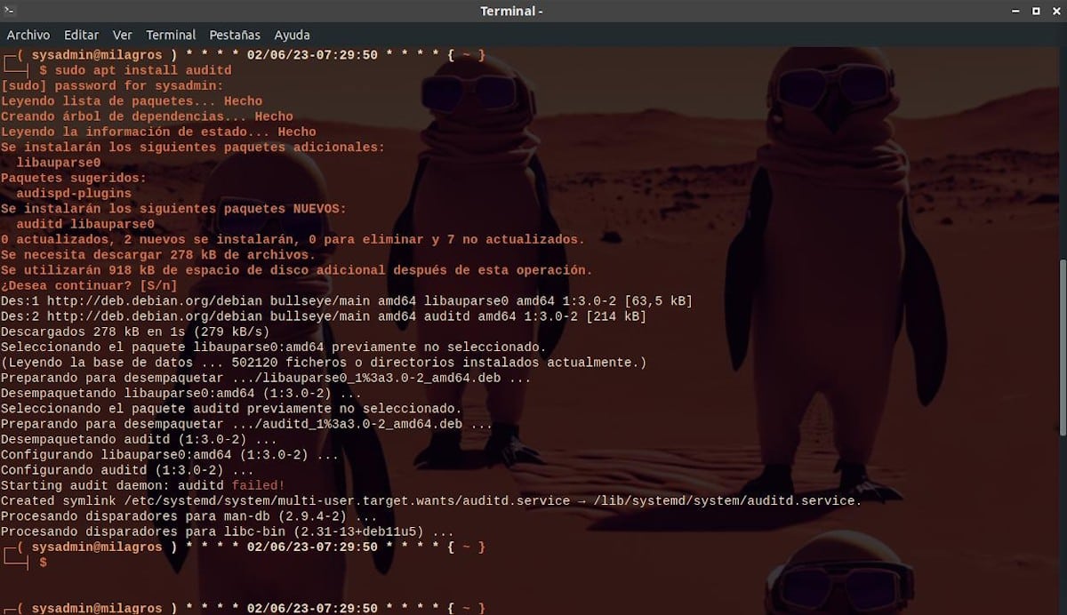Click 'Leyendo la información de estado... Hecho' line

pos(158,132)
